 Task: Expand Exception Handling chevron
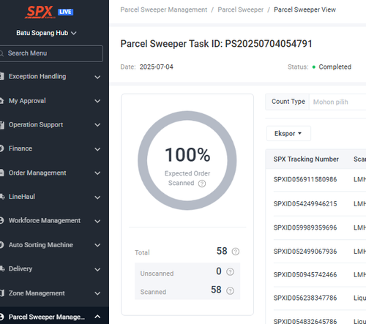tap(97, 77)
